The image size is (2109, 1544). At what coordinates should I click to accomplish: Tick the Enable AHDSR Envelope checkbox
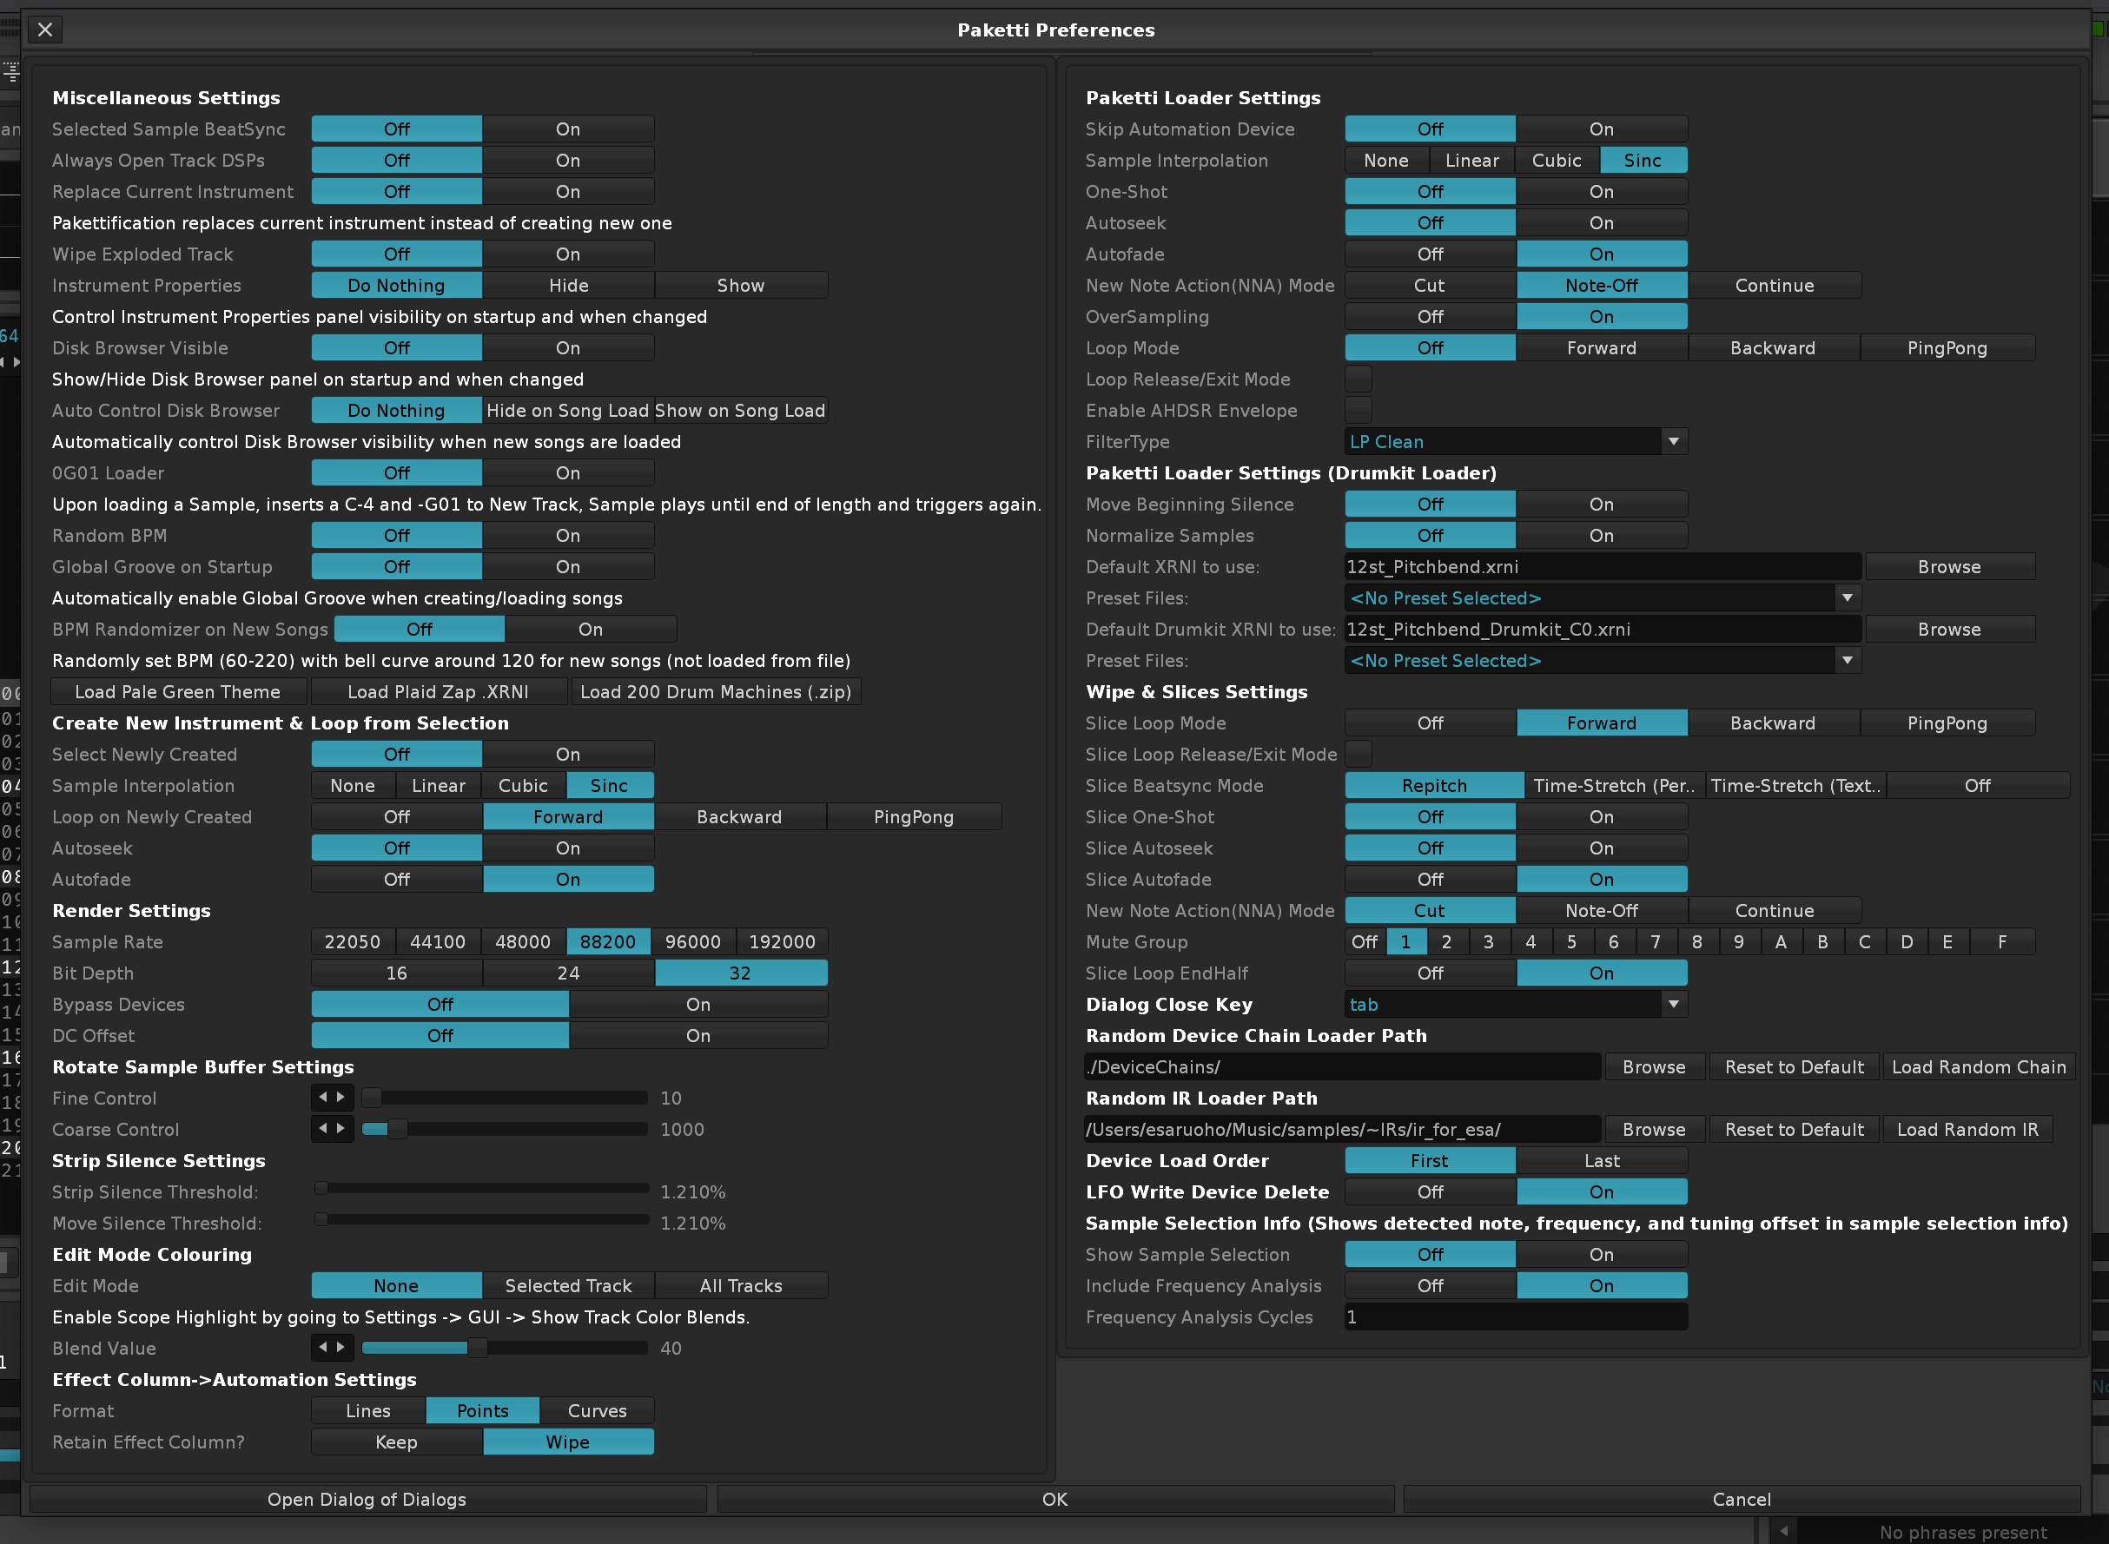pos(1358,410)
